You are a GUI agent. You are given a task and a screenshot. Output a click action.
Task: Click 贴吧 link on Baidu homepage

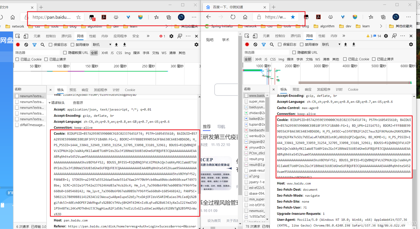(x=210, y=40)
